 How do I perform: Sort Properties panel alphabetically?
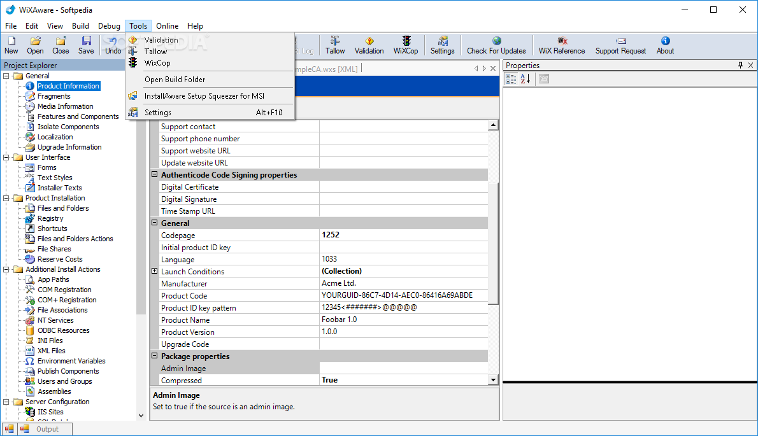point(526,79)
